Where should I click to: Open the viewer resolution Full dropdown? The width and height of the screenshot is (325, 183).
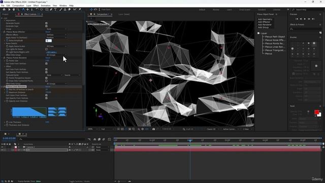point(107,129)
